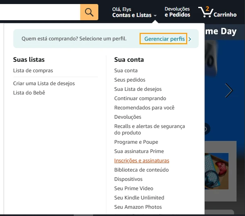
Task: Open Devoluções e Pedidos in the header
Action: click(177, 12)
